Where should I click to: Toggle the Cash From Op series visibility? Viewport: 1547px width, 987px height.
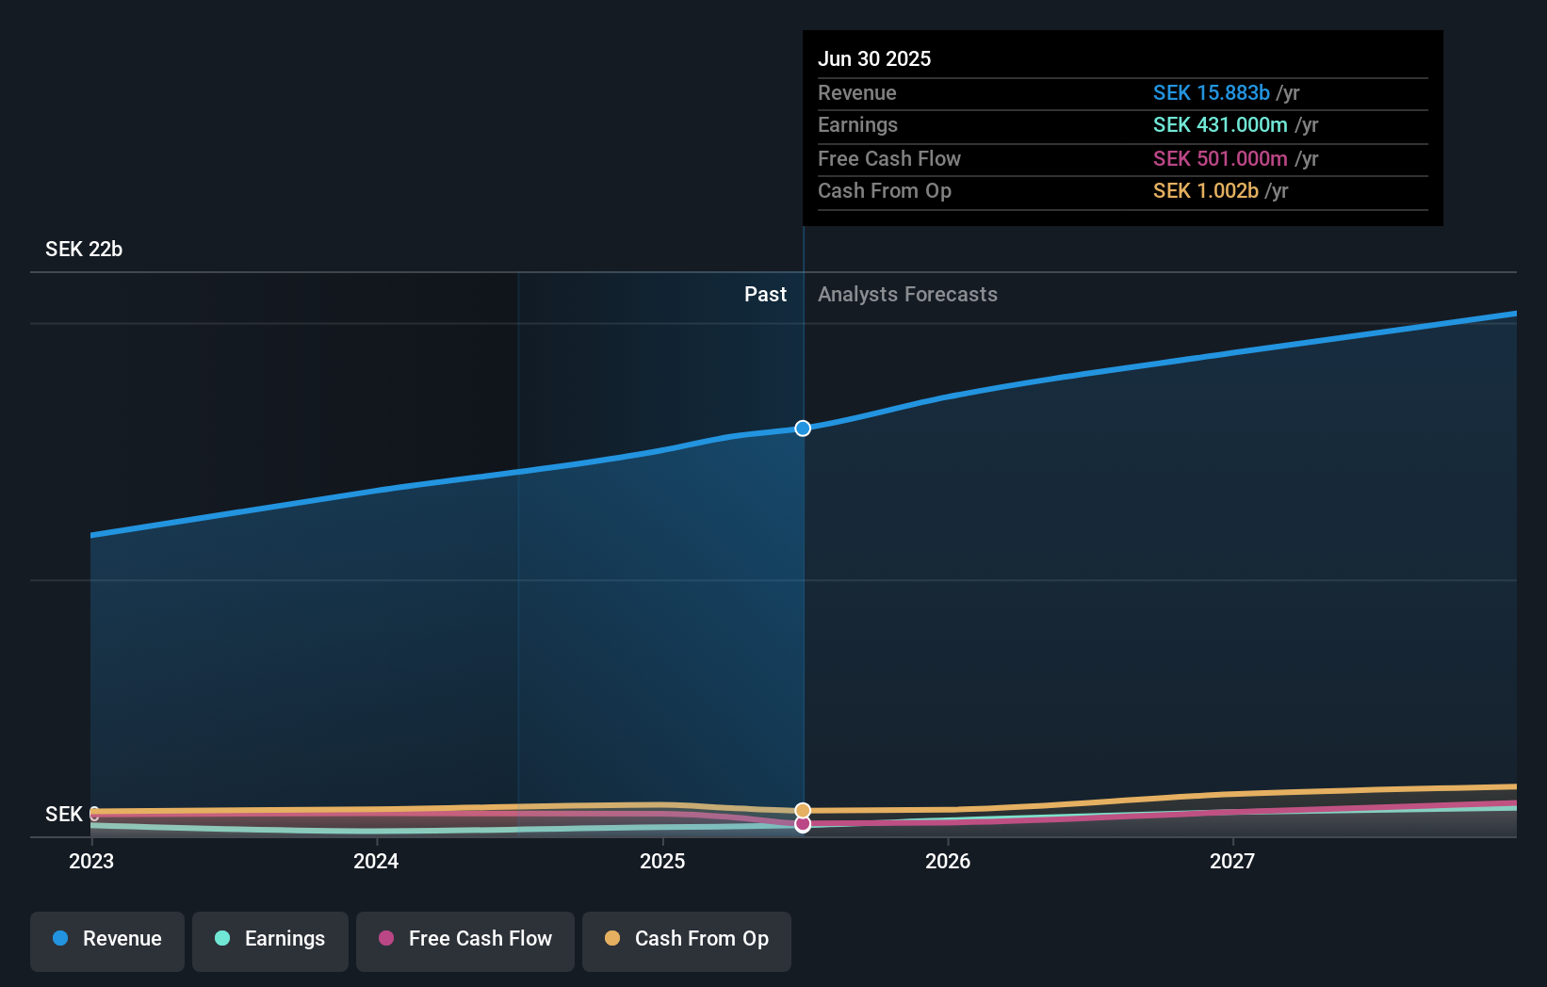click(x=686, y=939)
